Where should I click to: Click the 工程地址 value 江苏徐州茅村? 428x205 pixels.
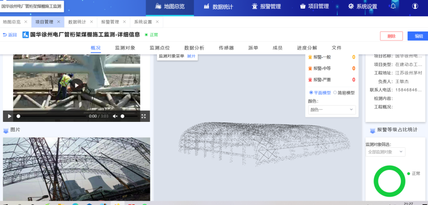click(409, 73)
